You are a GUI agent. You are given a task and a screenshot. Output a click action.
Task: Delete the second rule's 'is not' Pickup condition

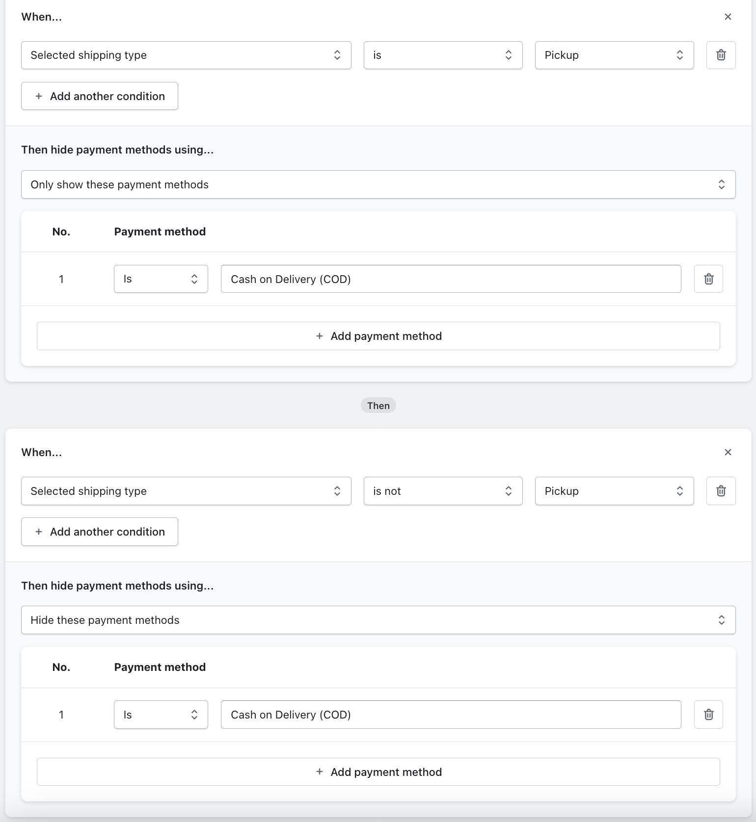pyautogui.click(x=721, y=491)
